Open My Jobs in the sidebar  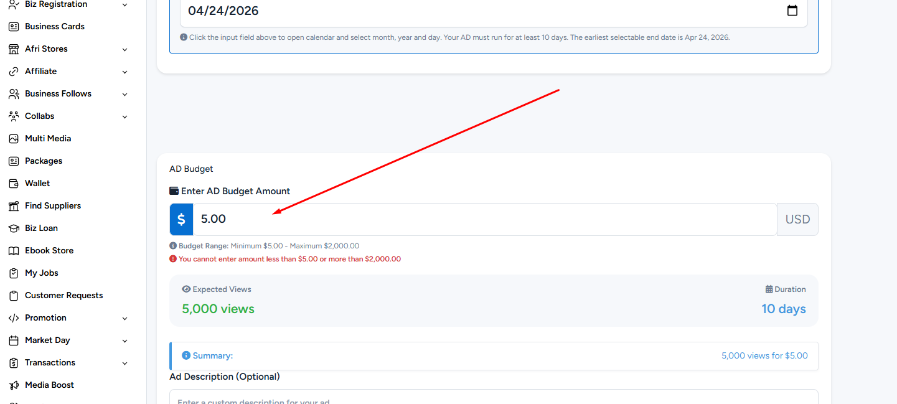[41, 273]
